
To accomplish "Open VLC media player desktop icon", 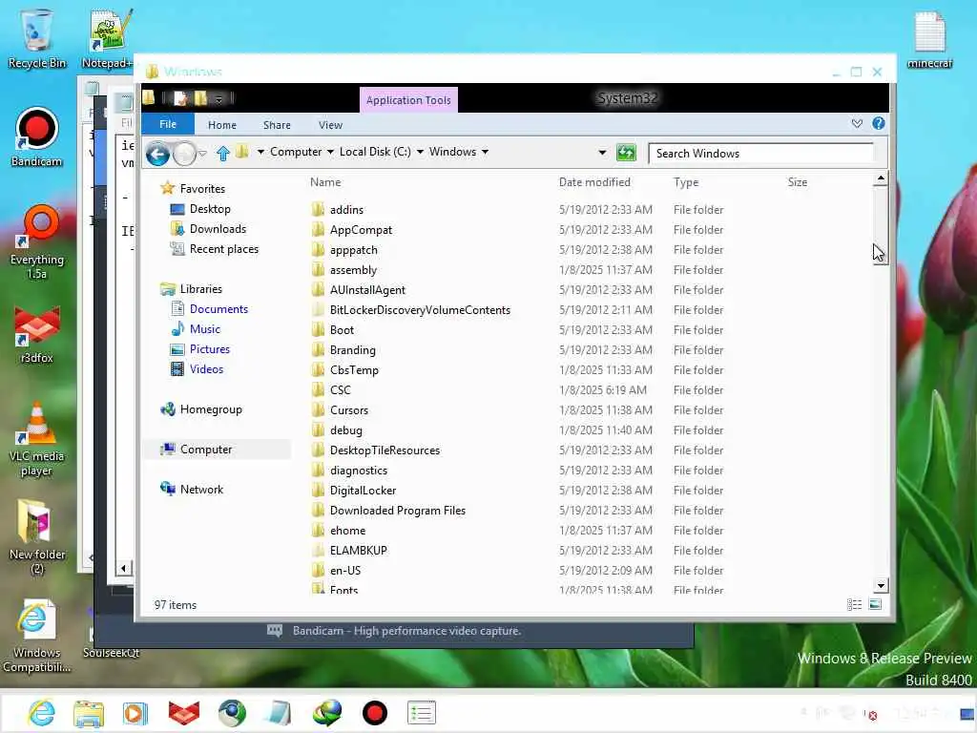I will coord(37,439).
